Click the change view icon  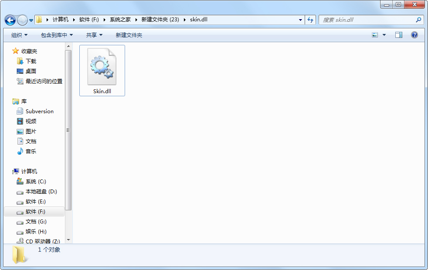click(x=375, y=35)
